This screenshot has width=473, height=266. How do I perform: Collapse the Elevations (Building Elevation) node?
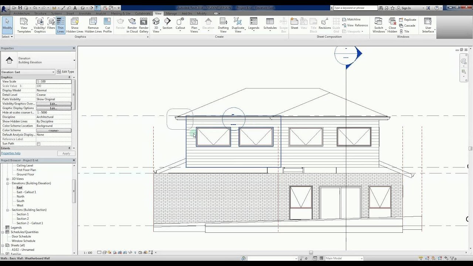coord(7,183)
